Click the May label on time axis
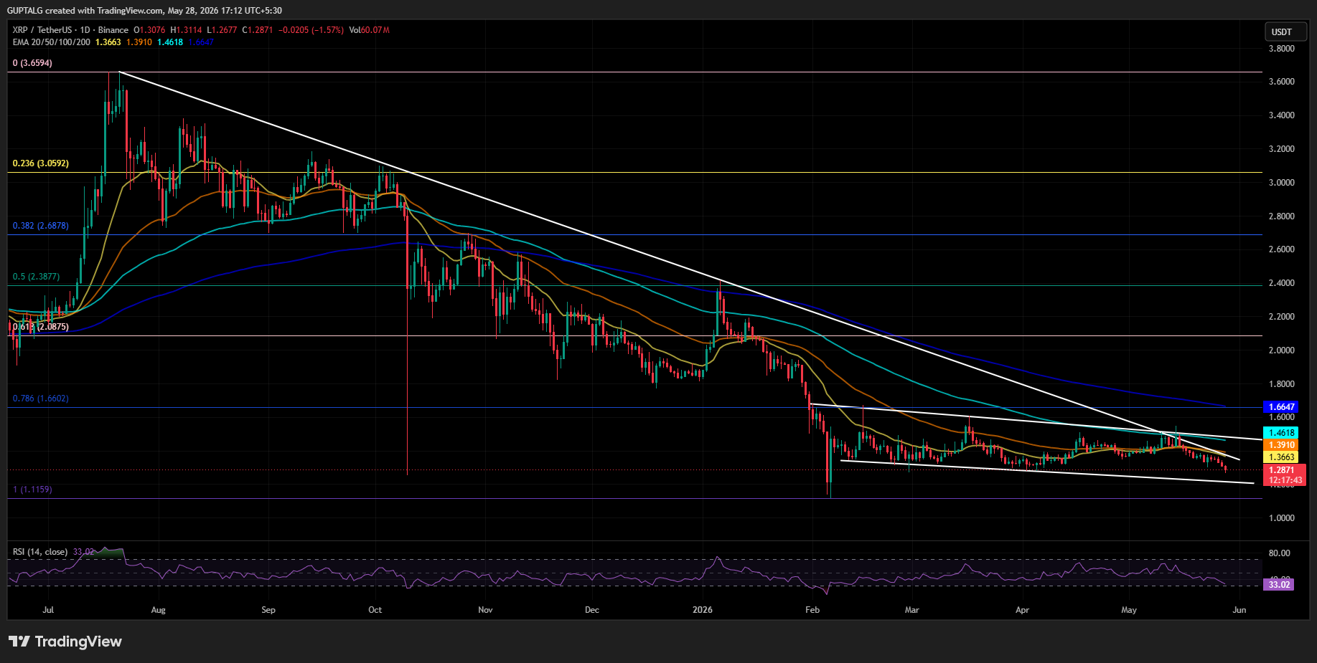The image size is (1317, 663). [x=1129, y=610]
